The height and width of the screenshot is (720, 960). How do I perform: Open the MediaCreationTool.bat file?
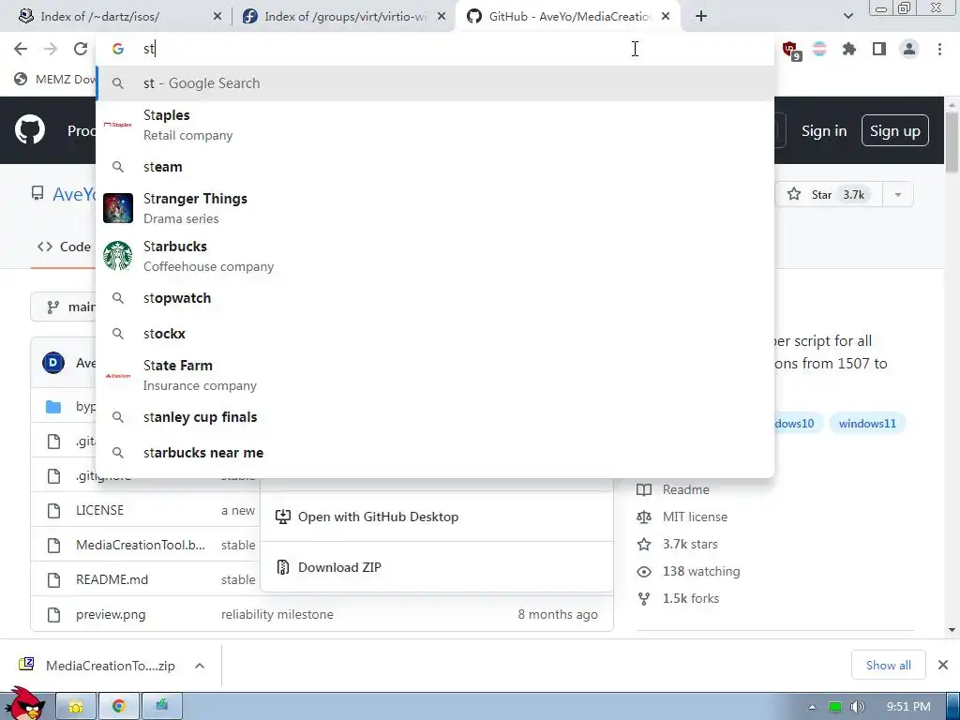point(141,545)
